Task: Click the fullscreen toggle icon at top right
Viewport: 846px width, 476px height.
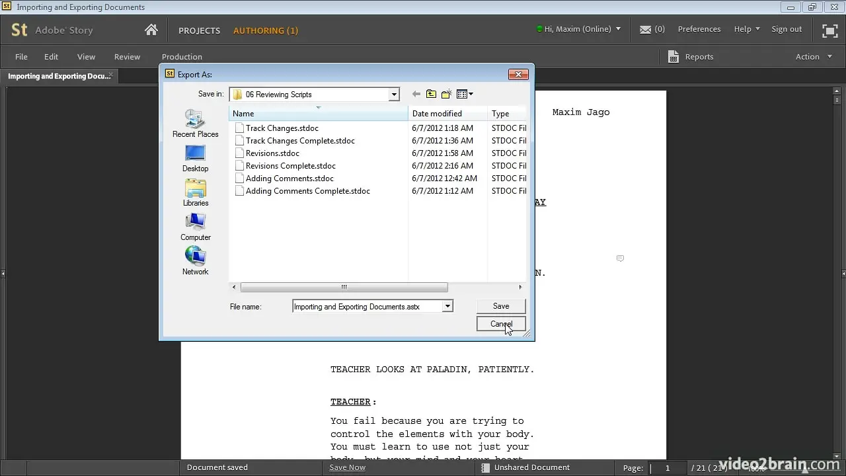Action: pos(829,30)
